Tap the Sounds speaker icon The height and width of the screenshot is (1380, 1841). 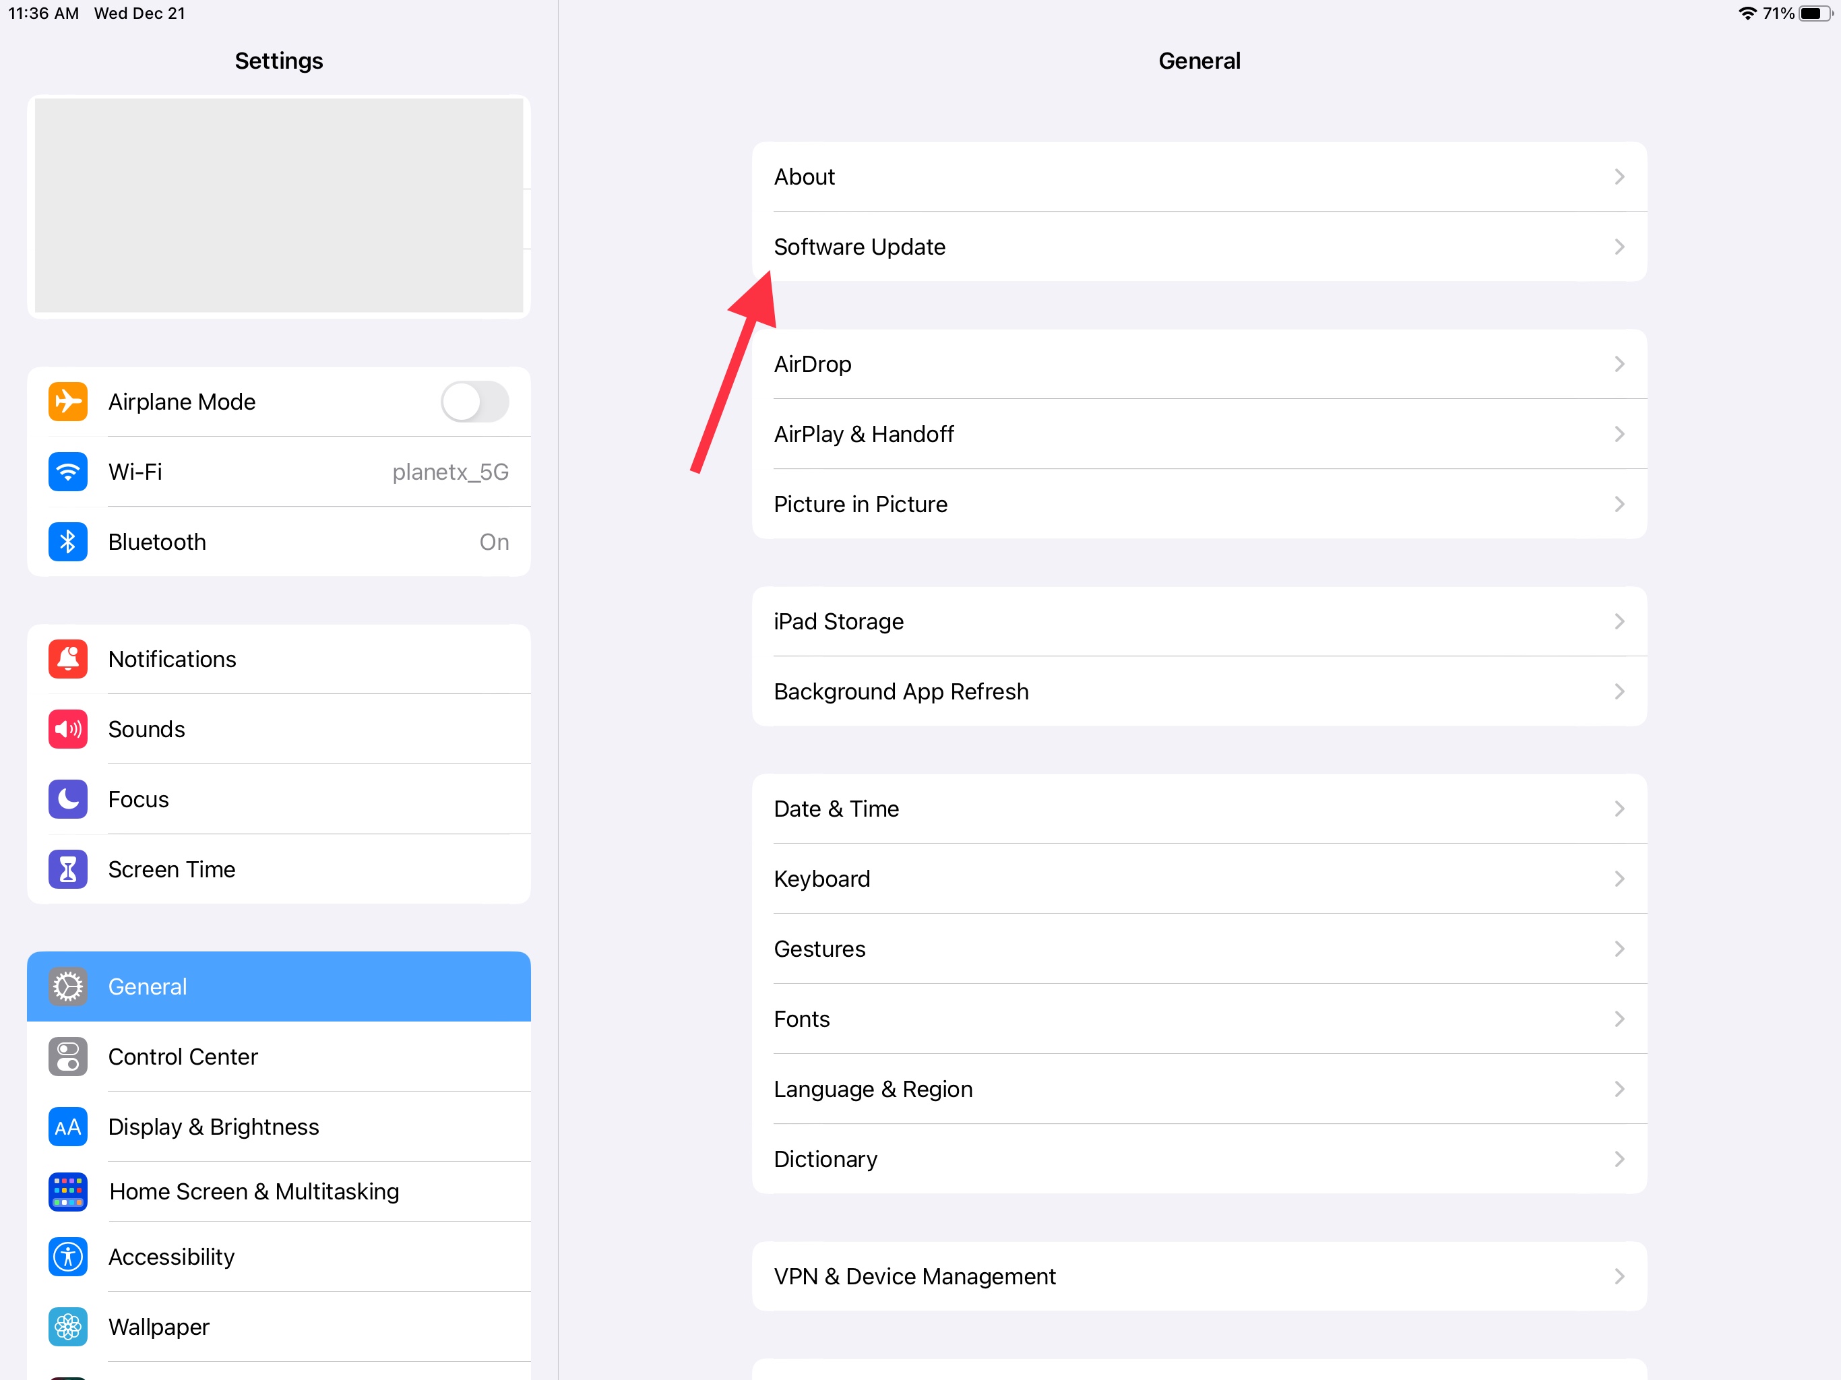[x=67, y=729]
